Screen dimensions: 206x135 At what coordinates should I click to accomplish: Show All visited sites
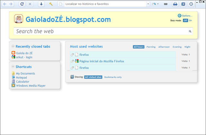tap(93, 77)
